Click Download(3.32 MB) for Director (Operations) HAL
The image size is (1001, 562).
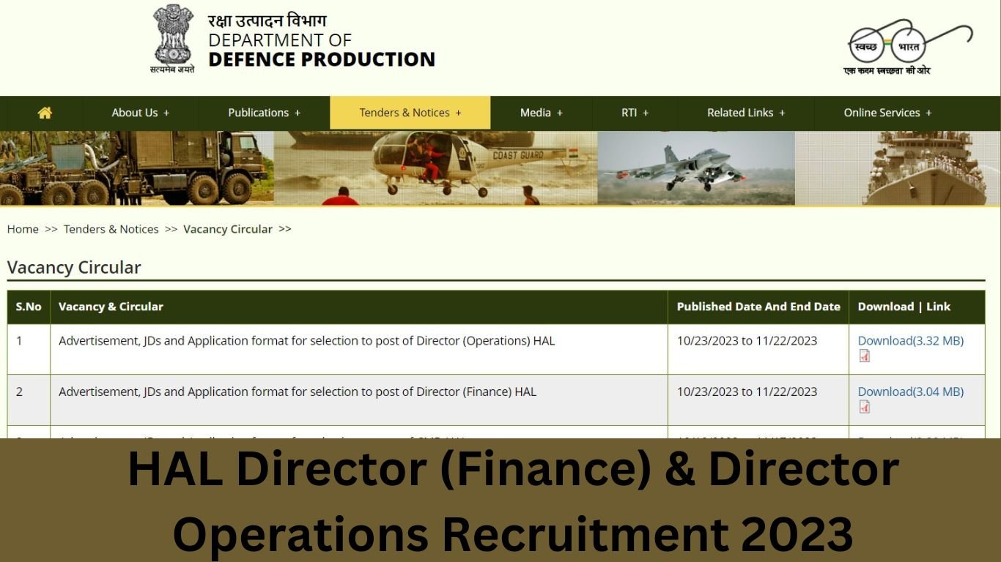(910, 340)
